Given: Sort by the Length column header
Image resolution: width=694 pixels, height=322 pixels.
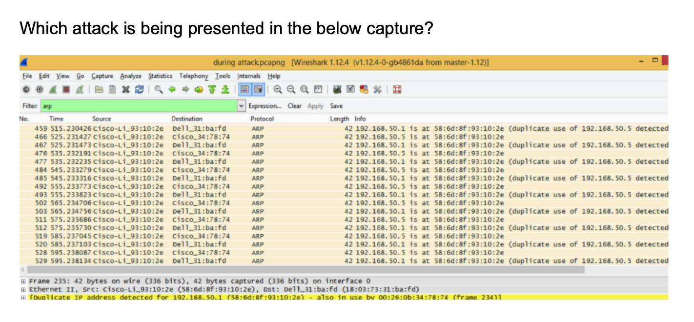Looking at the screenshot, I should pyautogui.click(x=340, y=119).
